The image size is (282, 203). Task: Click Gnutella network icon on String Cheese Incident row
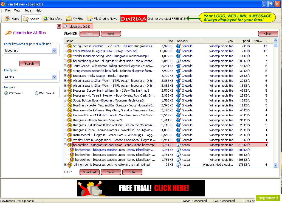(178, 46)
